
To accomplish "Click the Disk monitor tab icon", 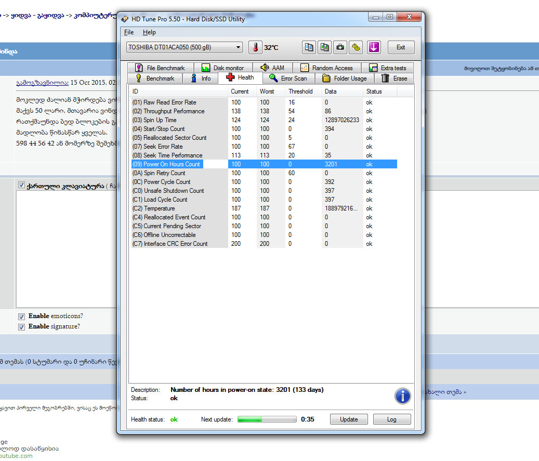I will (x=205, y=68).
